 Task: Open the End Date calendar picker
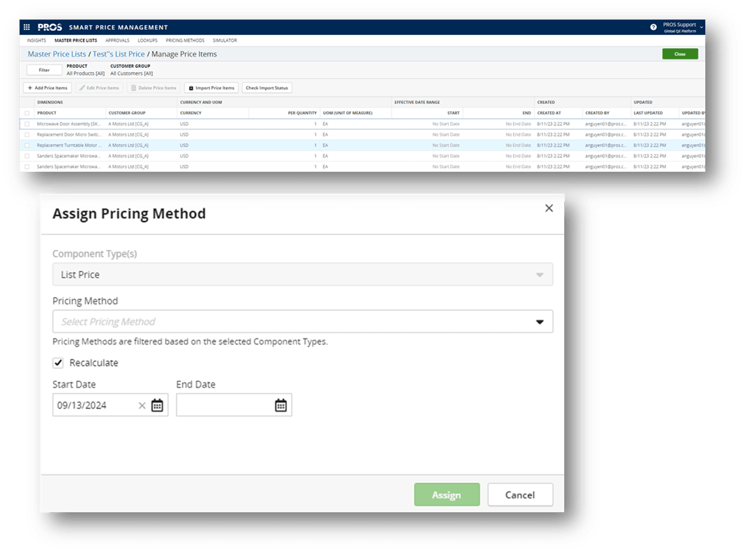click(x=282, y=405)
